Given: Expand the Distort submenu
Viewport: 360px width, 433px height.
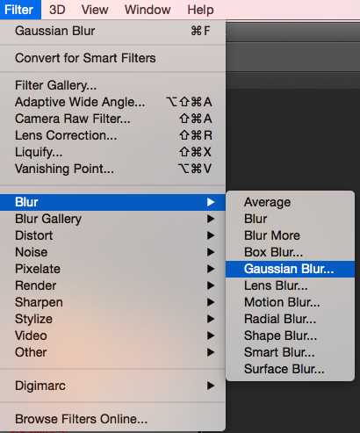Looking at the screenshot, I should 112,235.
